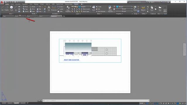Open the layer name dropdown
187x105 pixels.
[x=85, y=7]
